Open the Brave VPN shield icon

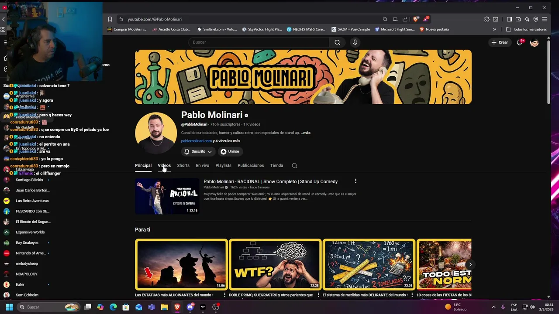535,19
